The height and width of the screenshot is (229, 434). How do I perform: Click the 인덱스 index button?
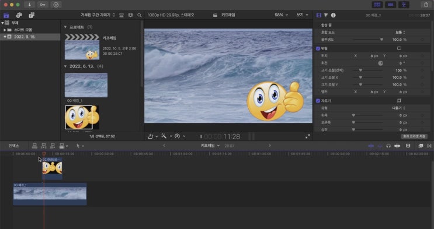click(x=14, y=146)
